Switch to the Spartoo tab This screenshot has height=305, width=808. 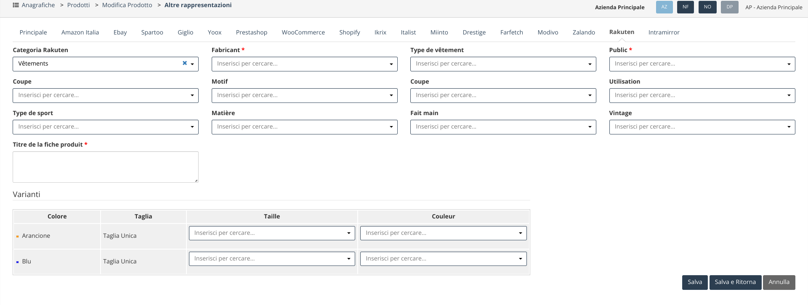(152, 32)
